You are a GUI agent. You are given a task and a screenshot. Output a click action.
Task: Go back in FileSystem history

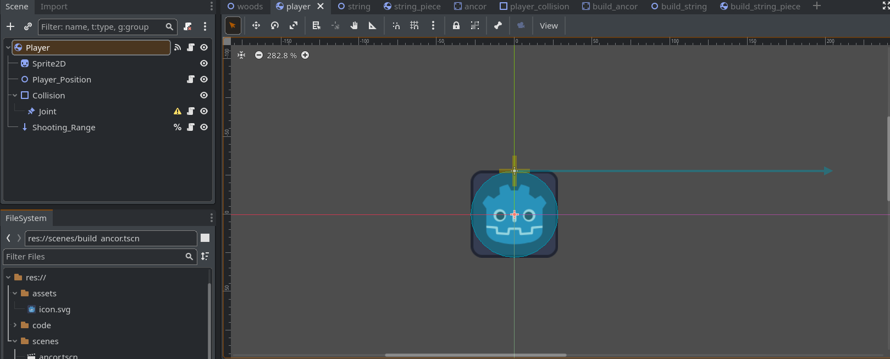[8, 238]
